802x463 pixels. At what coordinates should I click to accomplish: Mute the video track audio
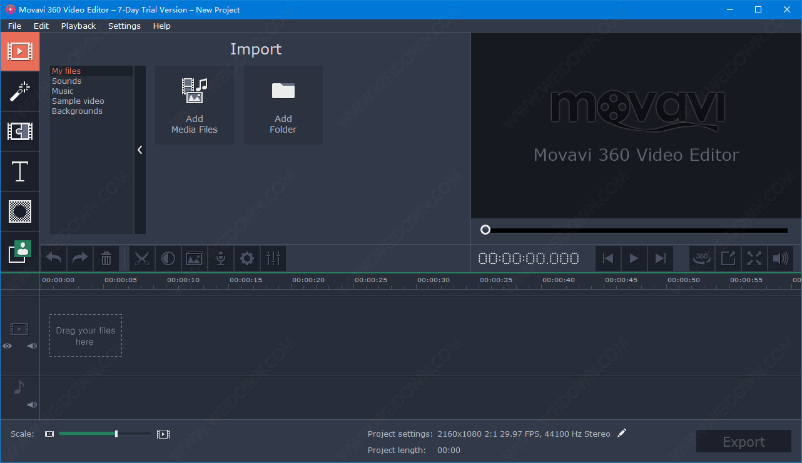click(x=32, y=346)
